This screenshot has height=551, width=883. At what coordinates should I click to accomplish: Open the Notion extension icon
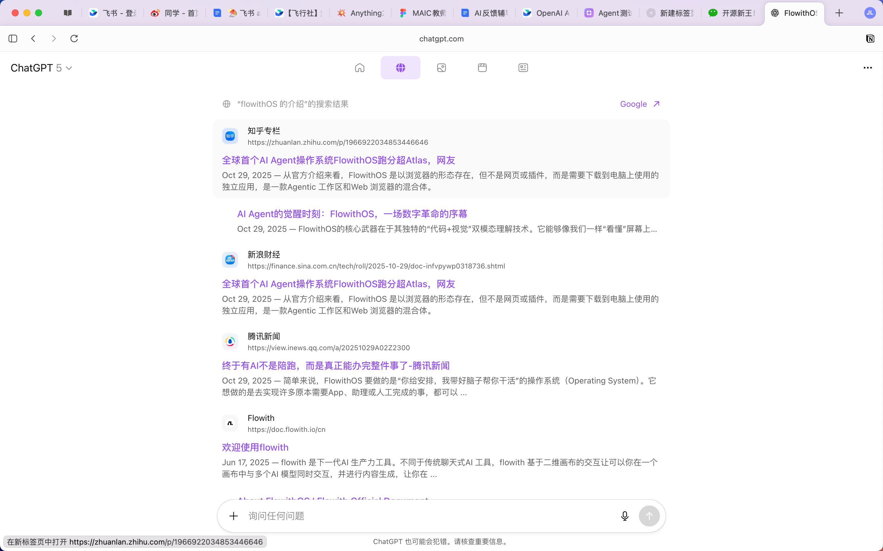(x=870, y=39)
